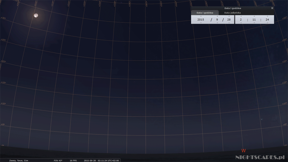Decrease seconds with arrow below 24
This screenshot has width=288, height=162.
pos(268,23)
